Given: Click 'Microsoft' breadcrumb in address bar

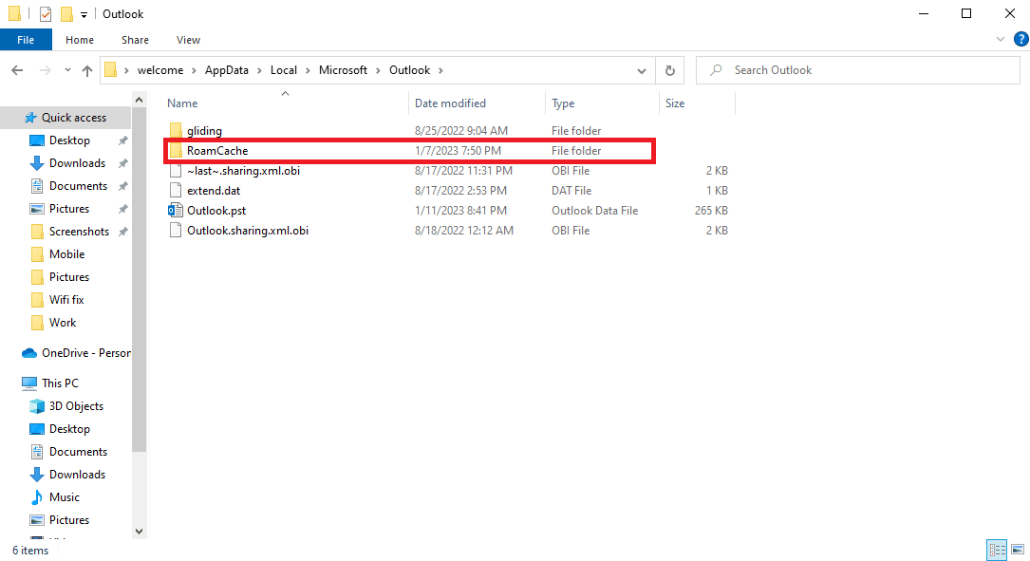Looking at the screenshot, I should coord(343,70).
